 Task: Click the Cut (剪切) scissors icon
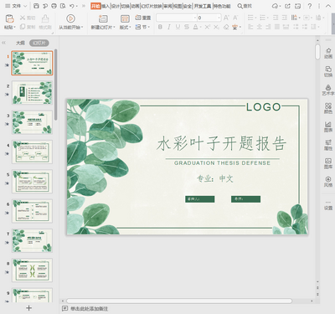click(23, 18)
